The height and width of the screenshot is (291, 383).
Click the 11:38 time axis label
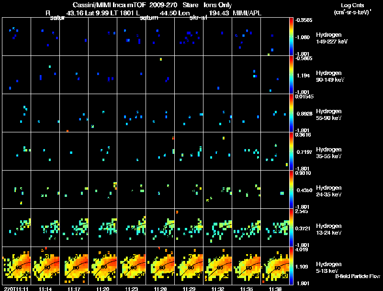tap(275, 289)
